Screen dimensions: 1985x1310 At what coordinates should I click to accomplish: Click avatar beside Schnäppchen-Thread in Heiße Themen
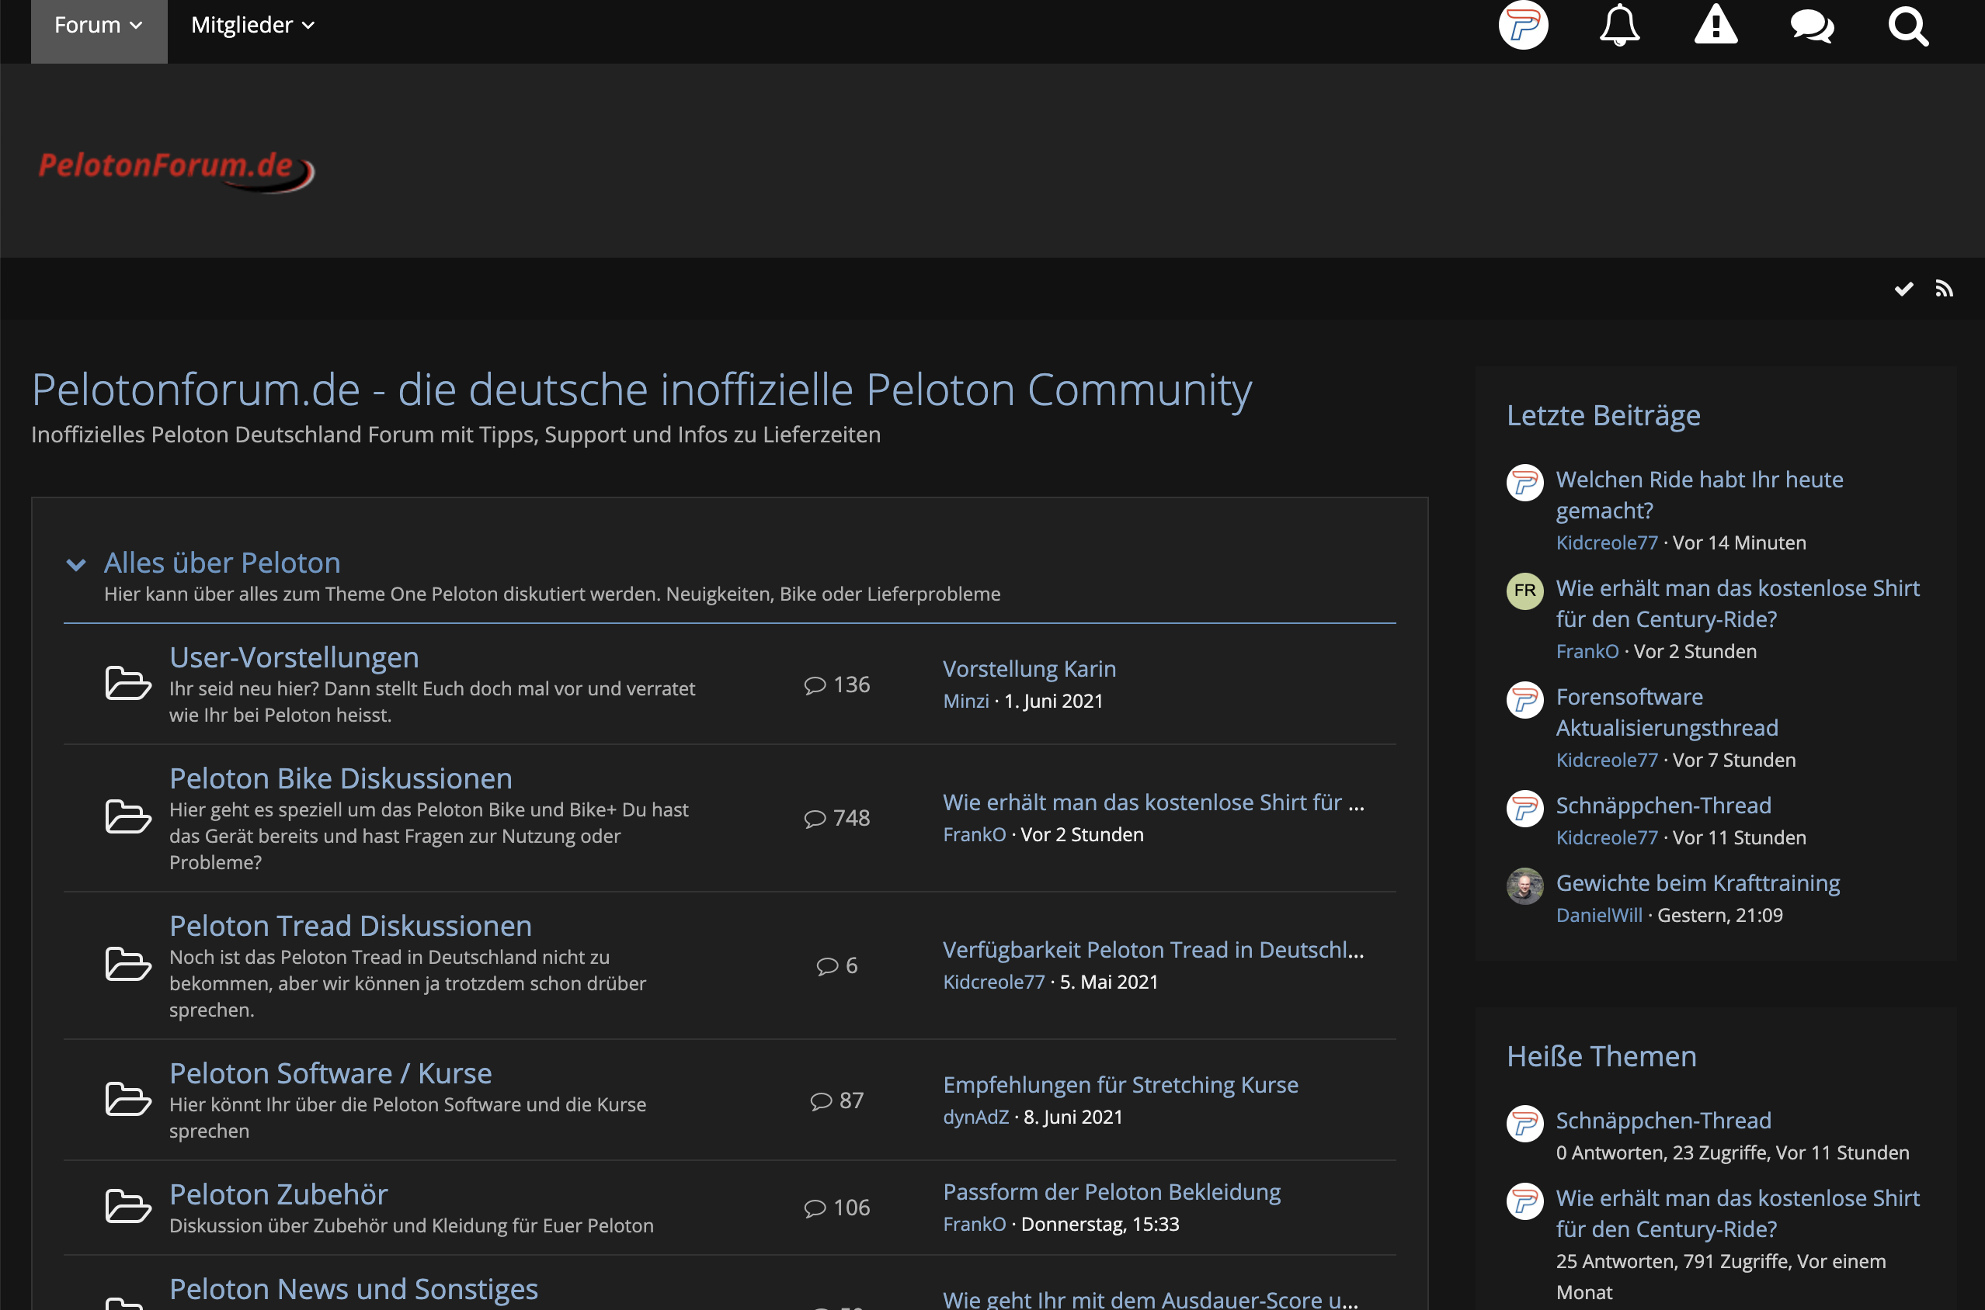tap(1524, 1124)
